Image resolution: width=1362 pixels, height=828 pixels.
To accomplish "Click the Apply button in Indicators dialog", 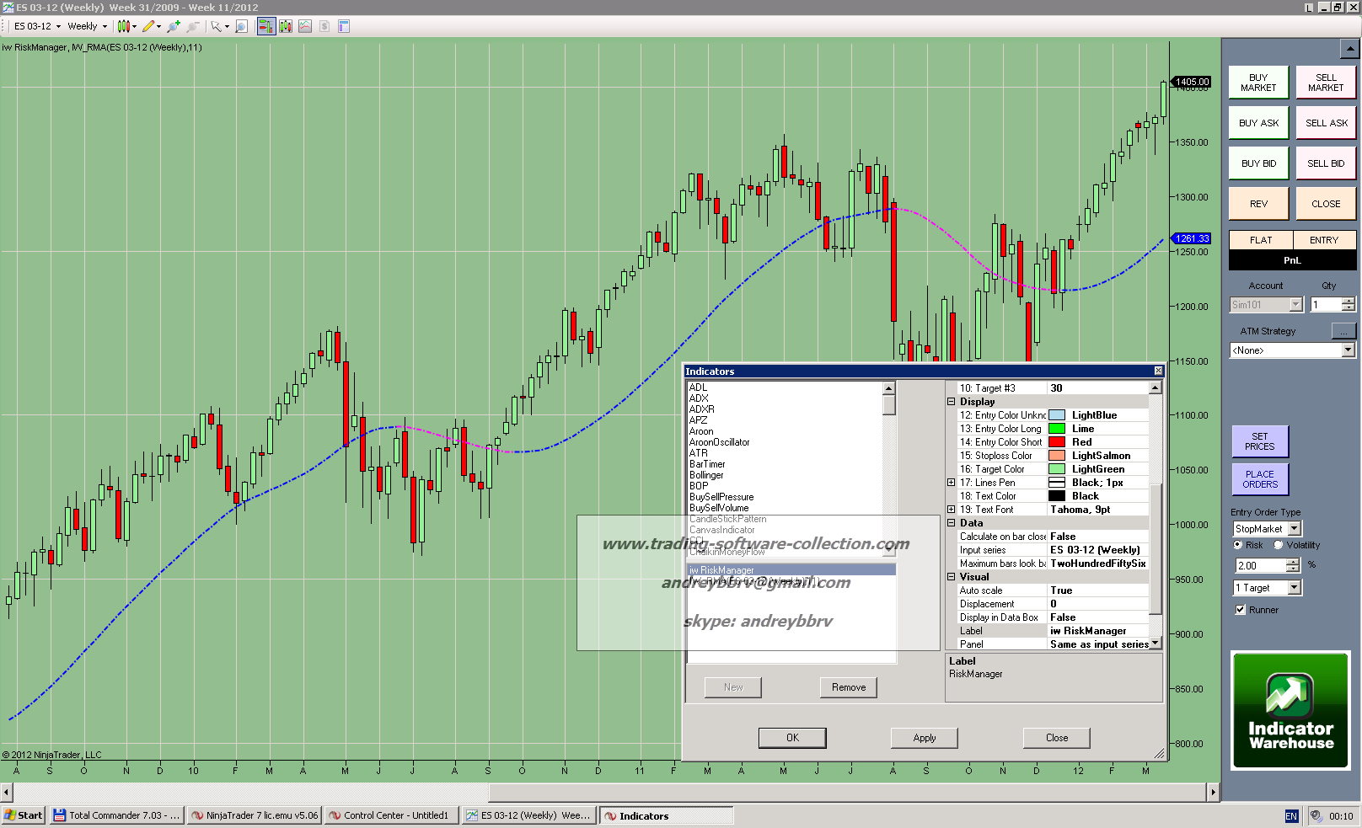I will tap(925, 738).
